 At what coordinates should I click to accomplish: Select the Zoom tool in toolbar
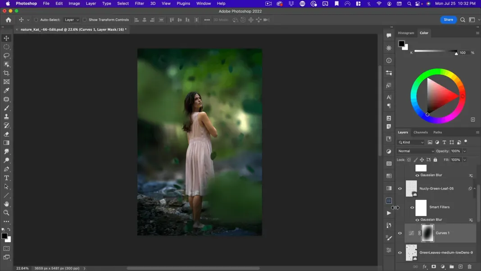point(6,213)
